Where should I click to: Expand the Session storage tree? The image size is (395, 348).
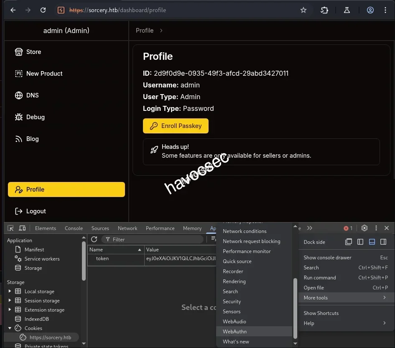(x=10, y=300)
